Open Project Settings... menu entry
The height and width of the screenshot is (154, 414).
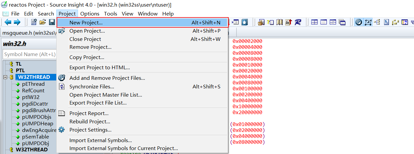click(x=142, y=130)
